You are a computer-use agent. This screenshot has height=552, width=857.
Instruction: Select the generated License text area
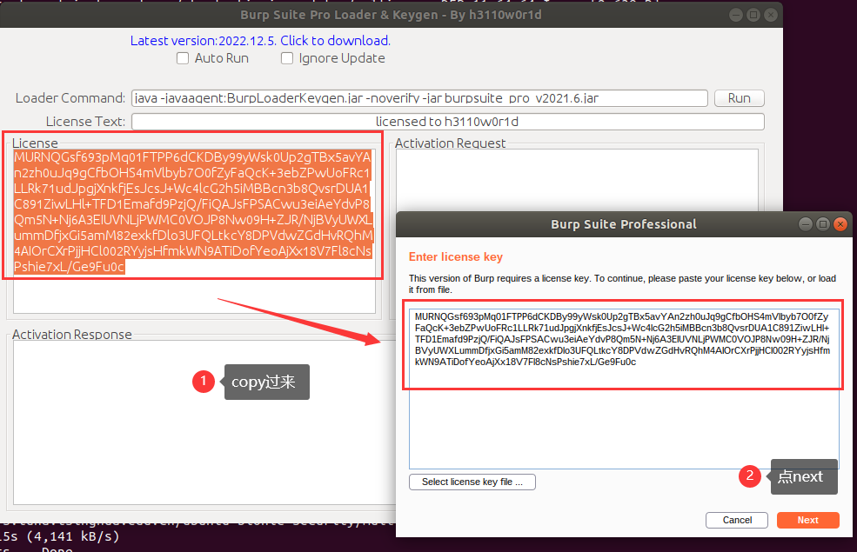click(194, 231)
